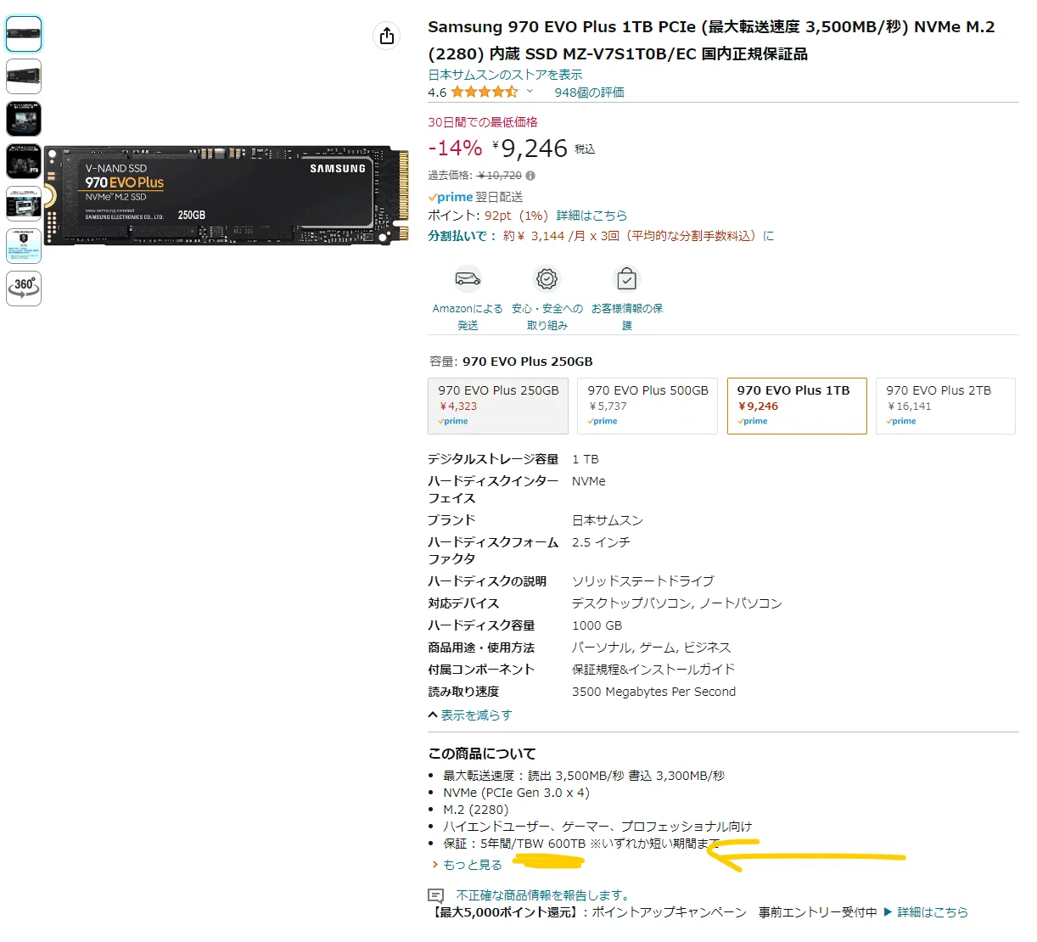Click the ソリッドステートドライブ value

click(x=643, y=581)
